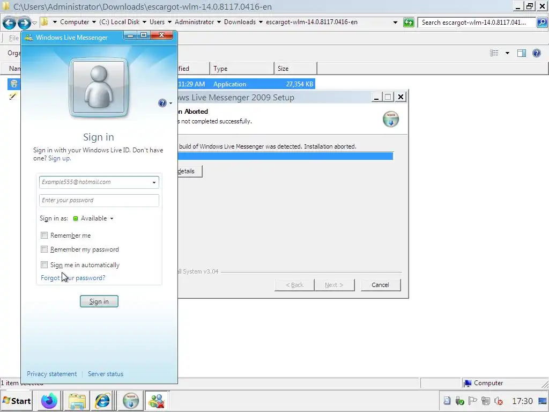Select the installer file icon in list
The image size is (549, 412).
(x=13, y=84)
